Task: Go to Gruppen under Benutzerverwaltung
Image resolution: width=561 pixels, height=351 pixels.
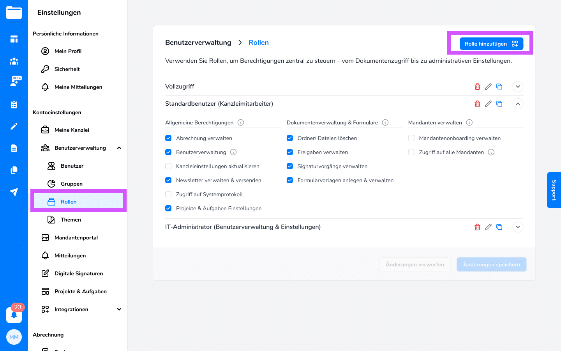Action: tap(71, 184)
